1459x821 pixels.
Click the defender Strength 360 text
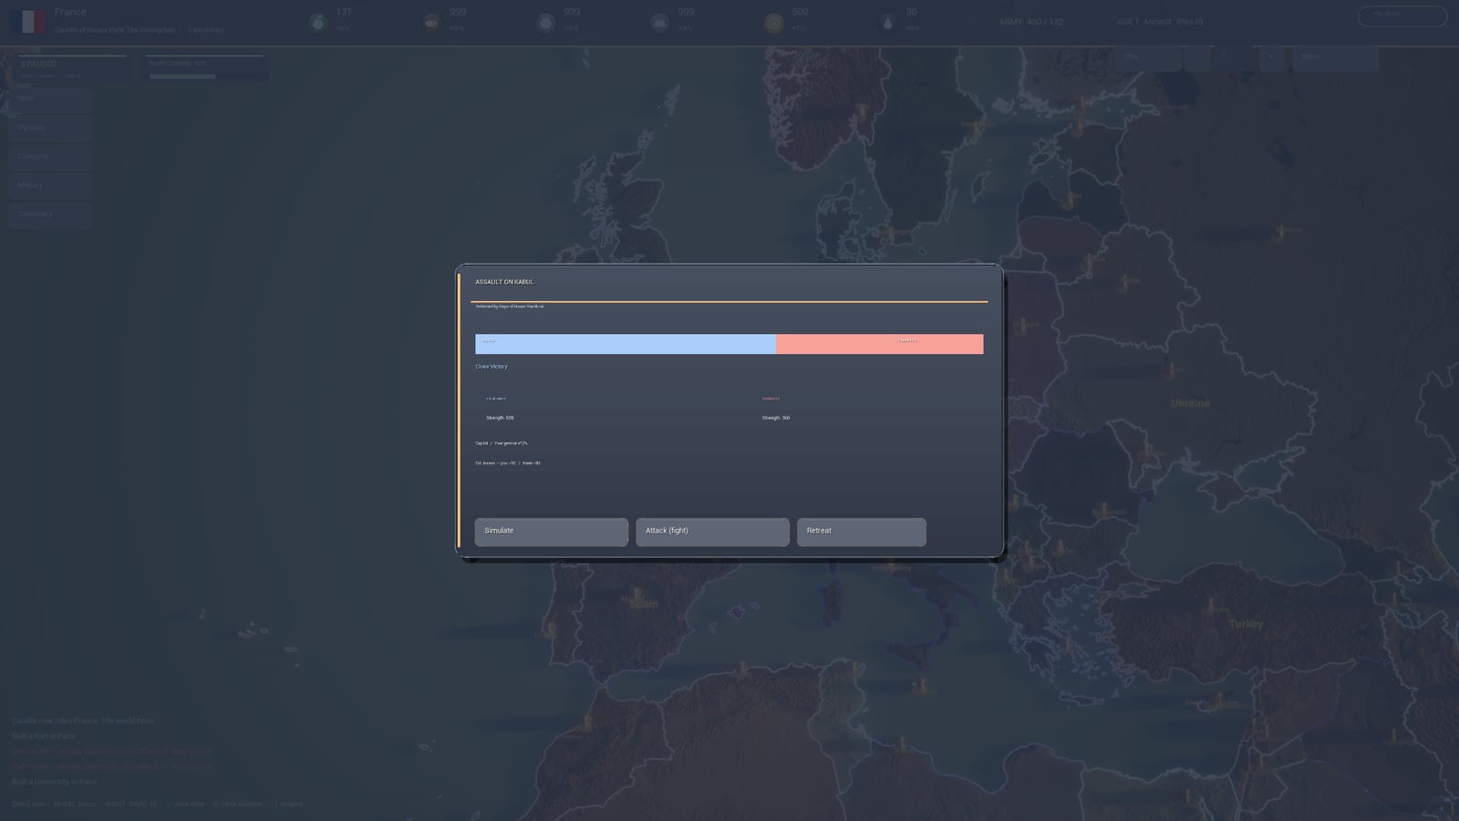point(776,418)
